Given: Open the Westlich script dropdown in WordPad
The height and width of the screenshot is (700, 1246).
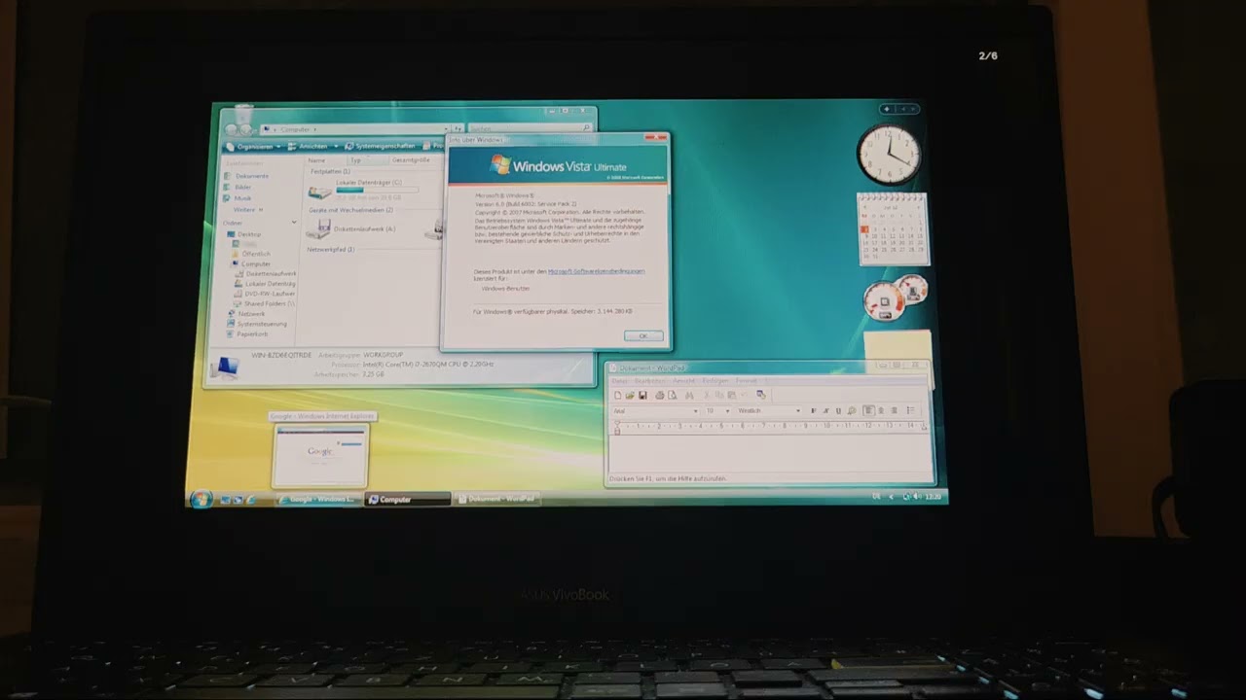Looking at the screenshot, I should (798, 410).
